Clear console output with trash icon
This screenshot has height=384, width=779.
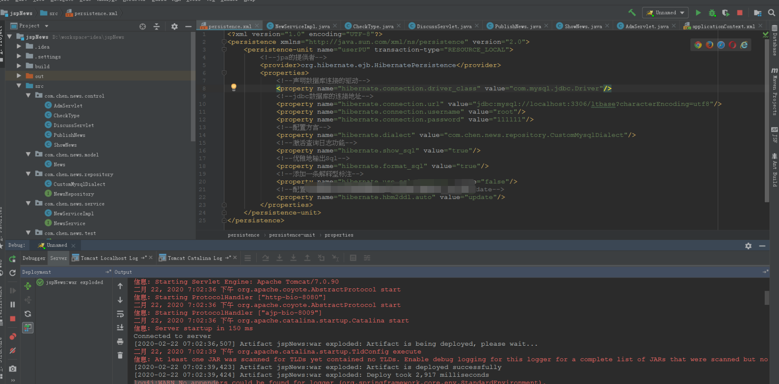click(x=120, y=355)
